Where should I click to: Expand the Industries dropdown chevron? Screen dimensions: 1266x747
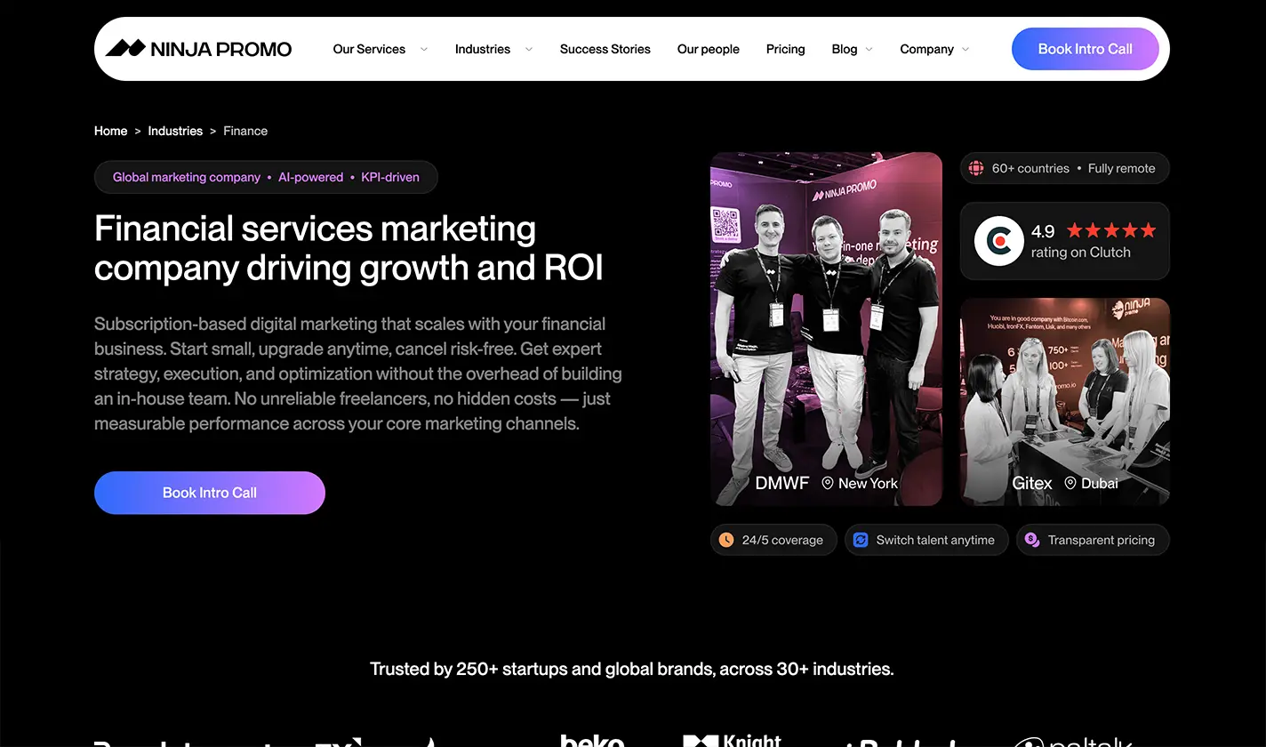529,50
